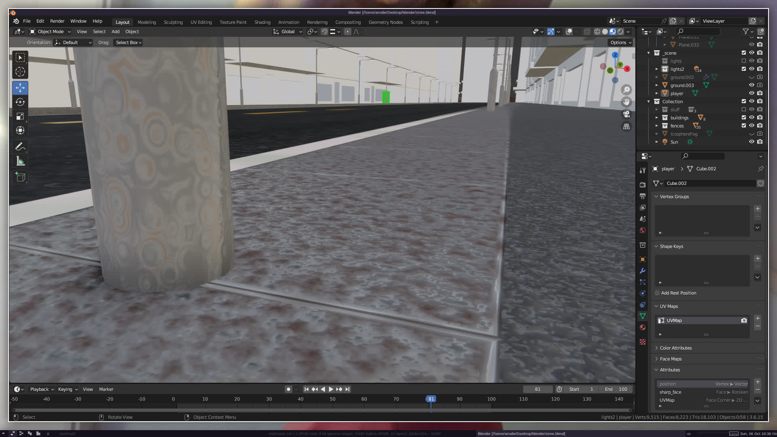Open the Render menu
Screen dimensions: 777x437
click(57, 21)
